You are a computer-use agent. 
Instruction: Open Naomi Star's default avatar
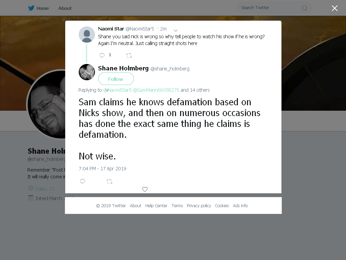point(87,35)
